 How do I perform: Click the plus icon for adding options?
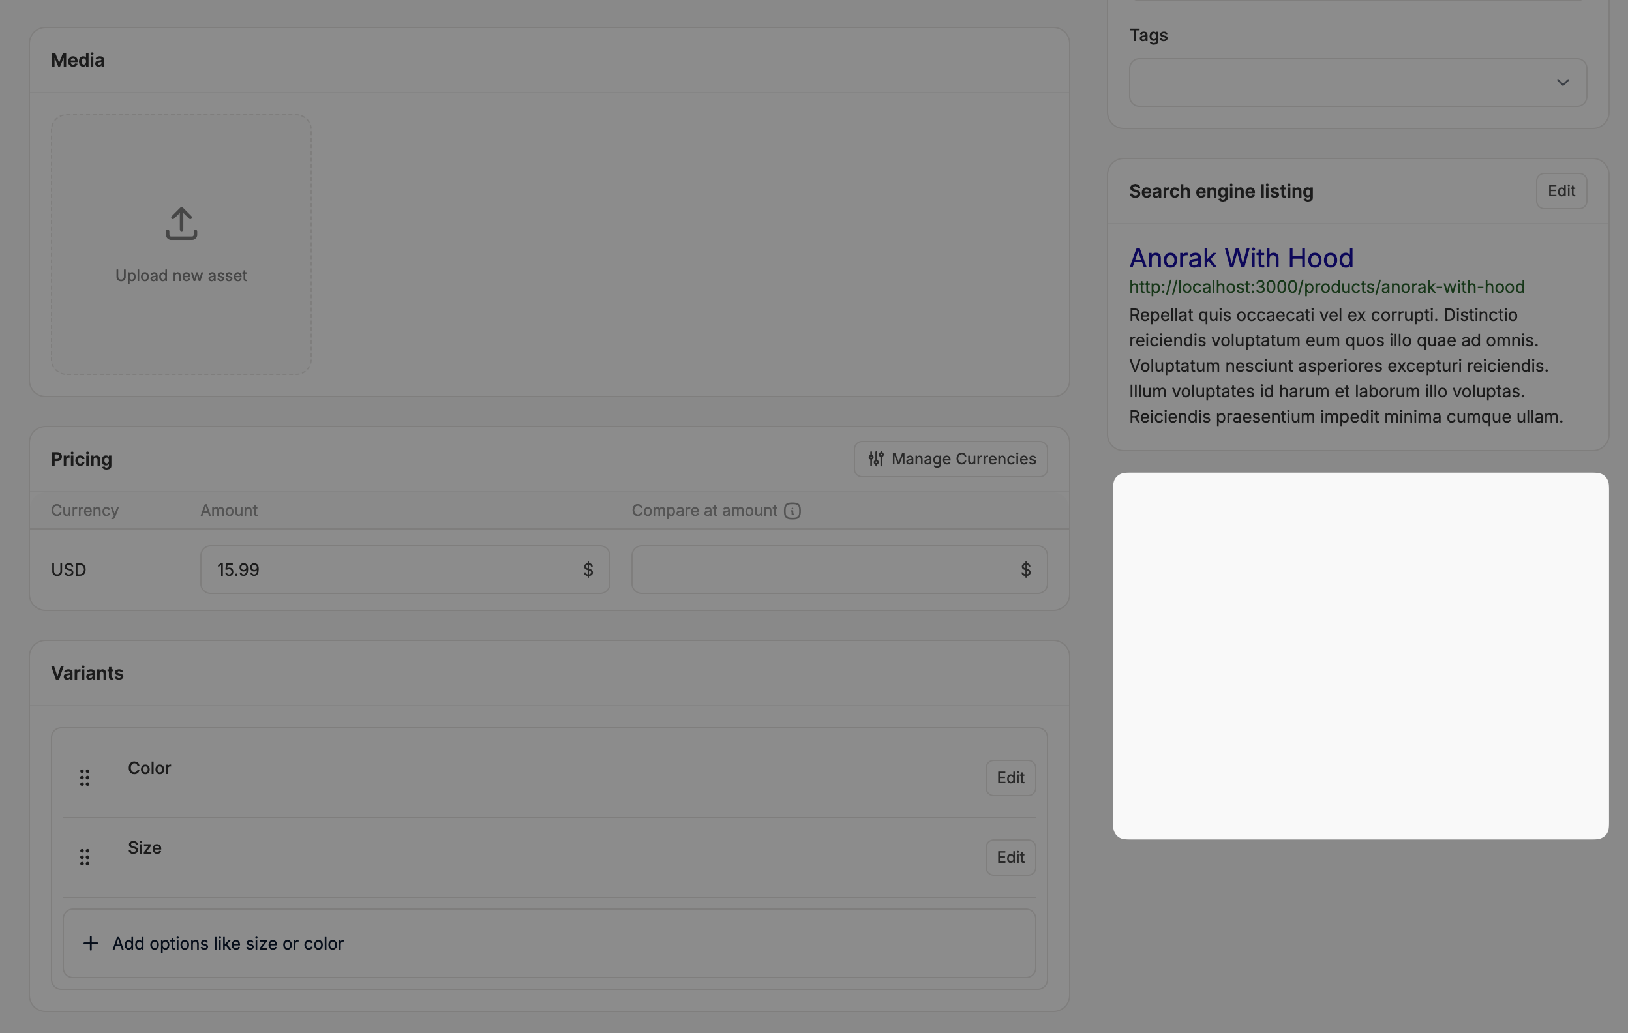tap(91, 943)
